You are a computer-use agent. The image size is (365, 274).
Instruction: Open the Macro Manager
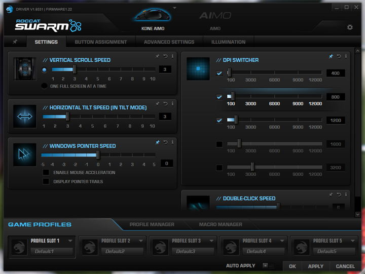point(220,224)
